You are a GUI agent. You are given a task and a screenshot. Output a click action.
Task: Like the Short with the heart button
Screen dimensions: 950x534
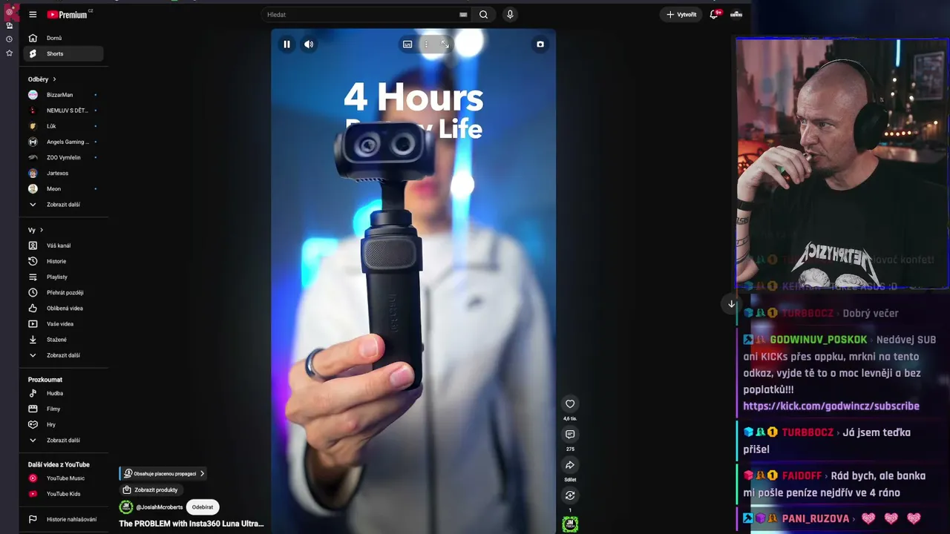point(570,404)
